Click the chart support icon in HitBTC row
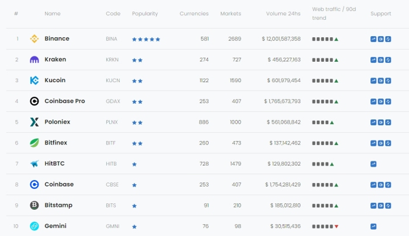 373,164
